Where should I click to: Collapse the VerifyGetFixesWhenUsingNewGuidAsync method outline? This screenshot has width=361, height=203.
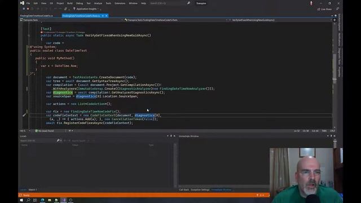[29, 36]
